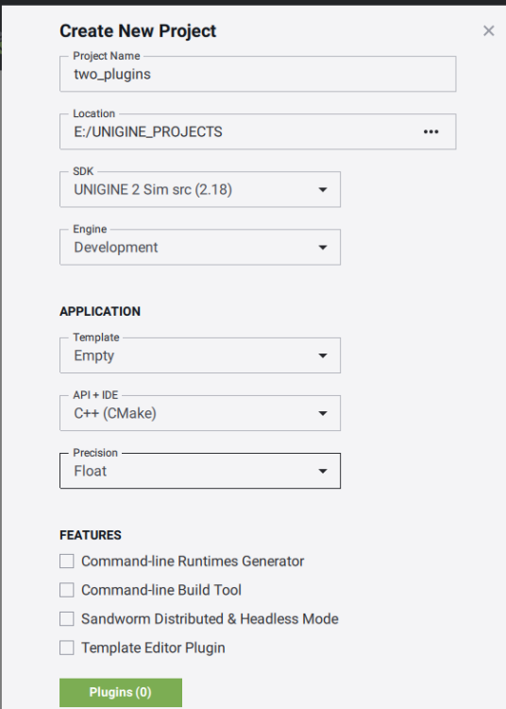Viewport: 506px width, 709px height.
Task: Expand the Engine dropdown arrow
Action: point(322,248)
